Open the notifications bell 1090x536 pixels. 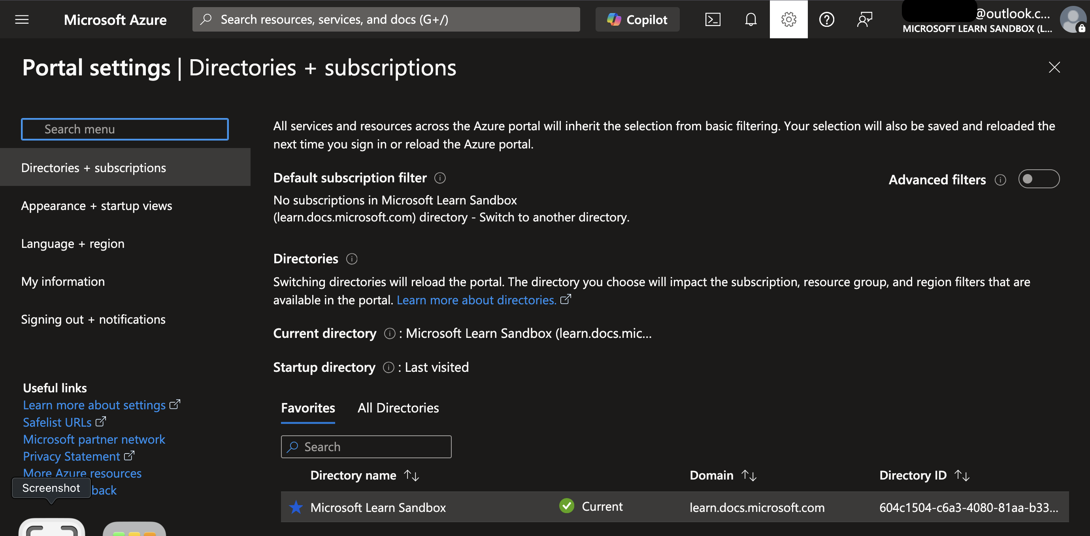coord(751,19)
